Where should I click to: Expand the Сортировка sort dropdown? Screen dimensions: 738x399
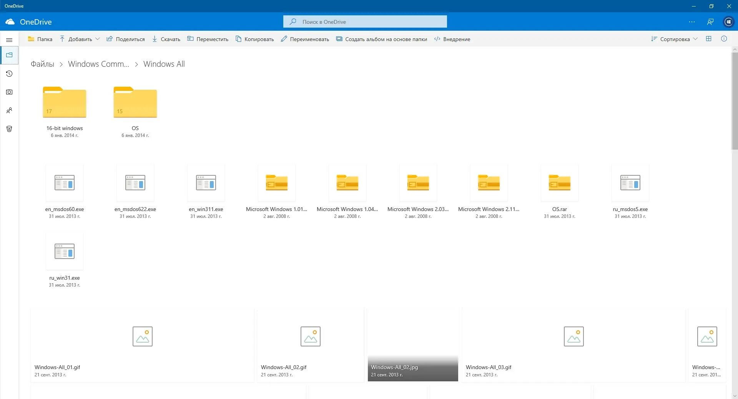pos(674,39)
